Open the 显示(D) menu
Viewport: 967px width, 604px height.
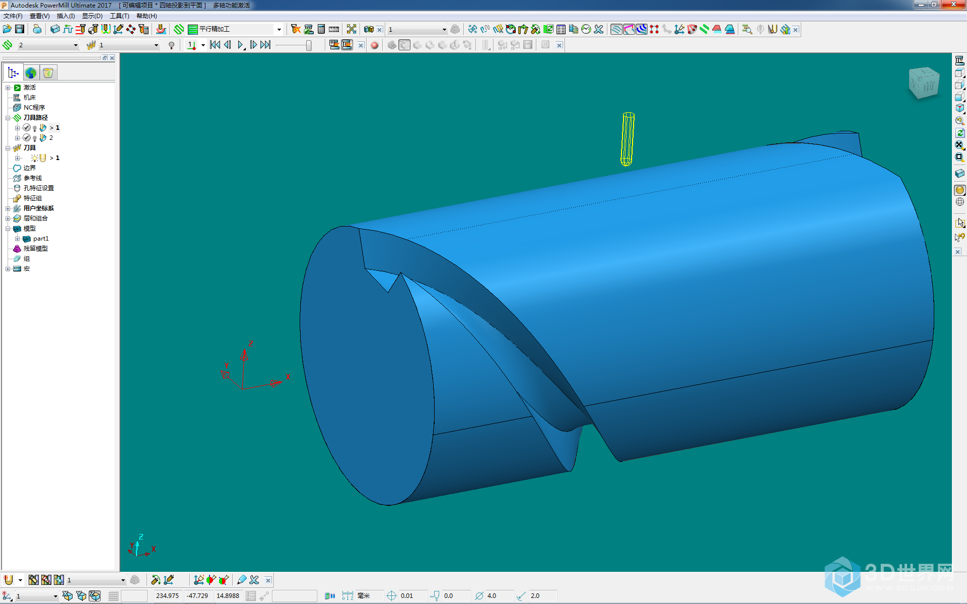(93, 16)
